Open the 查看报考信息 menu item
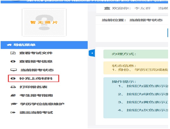This screenshot has height=129, width=170. (x=36, y=61)
